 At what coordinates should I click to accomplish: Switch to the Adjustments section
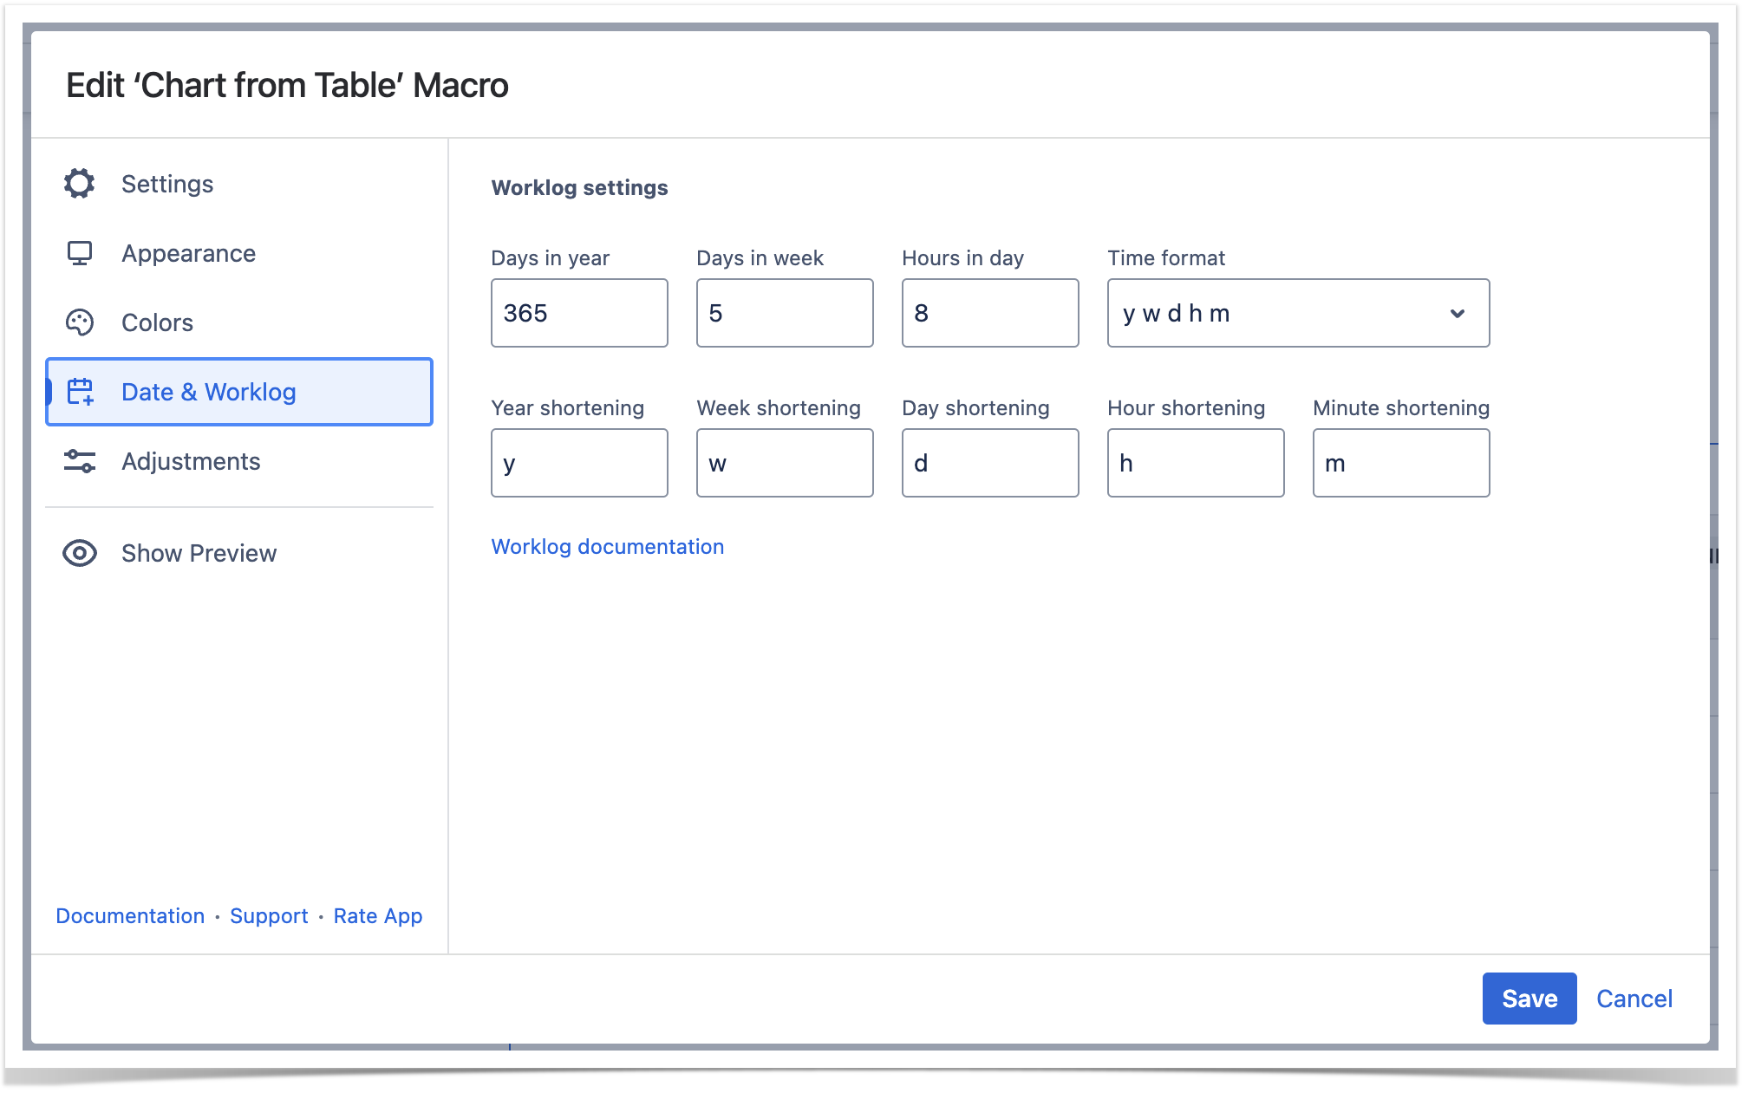[191, 461]
